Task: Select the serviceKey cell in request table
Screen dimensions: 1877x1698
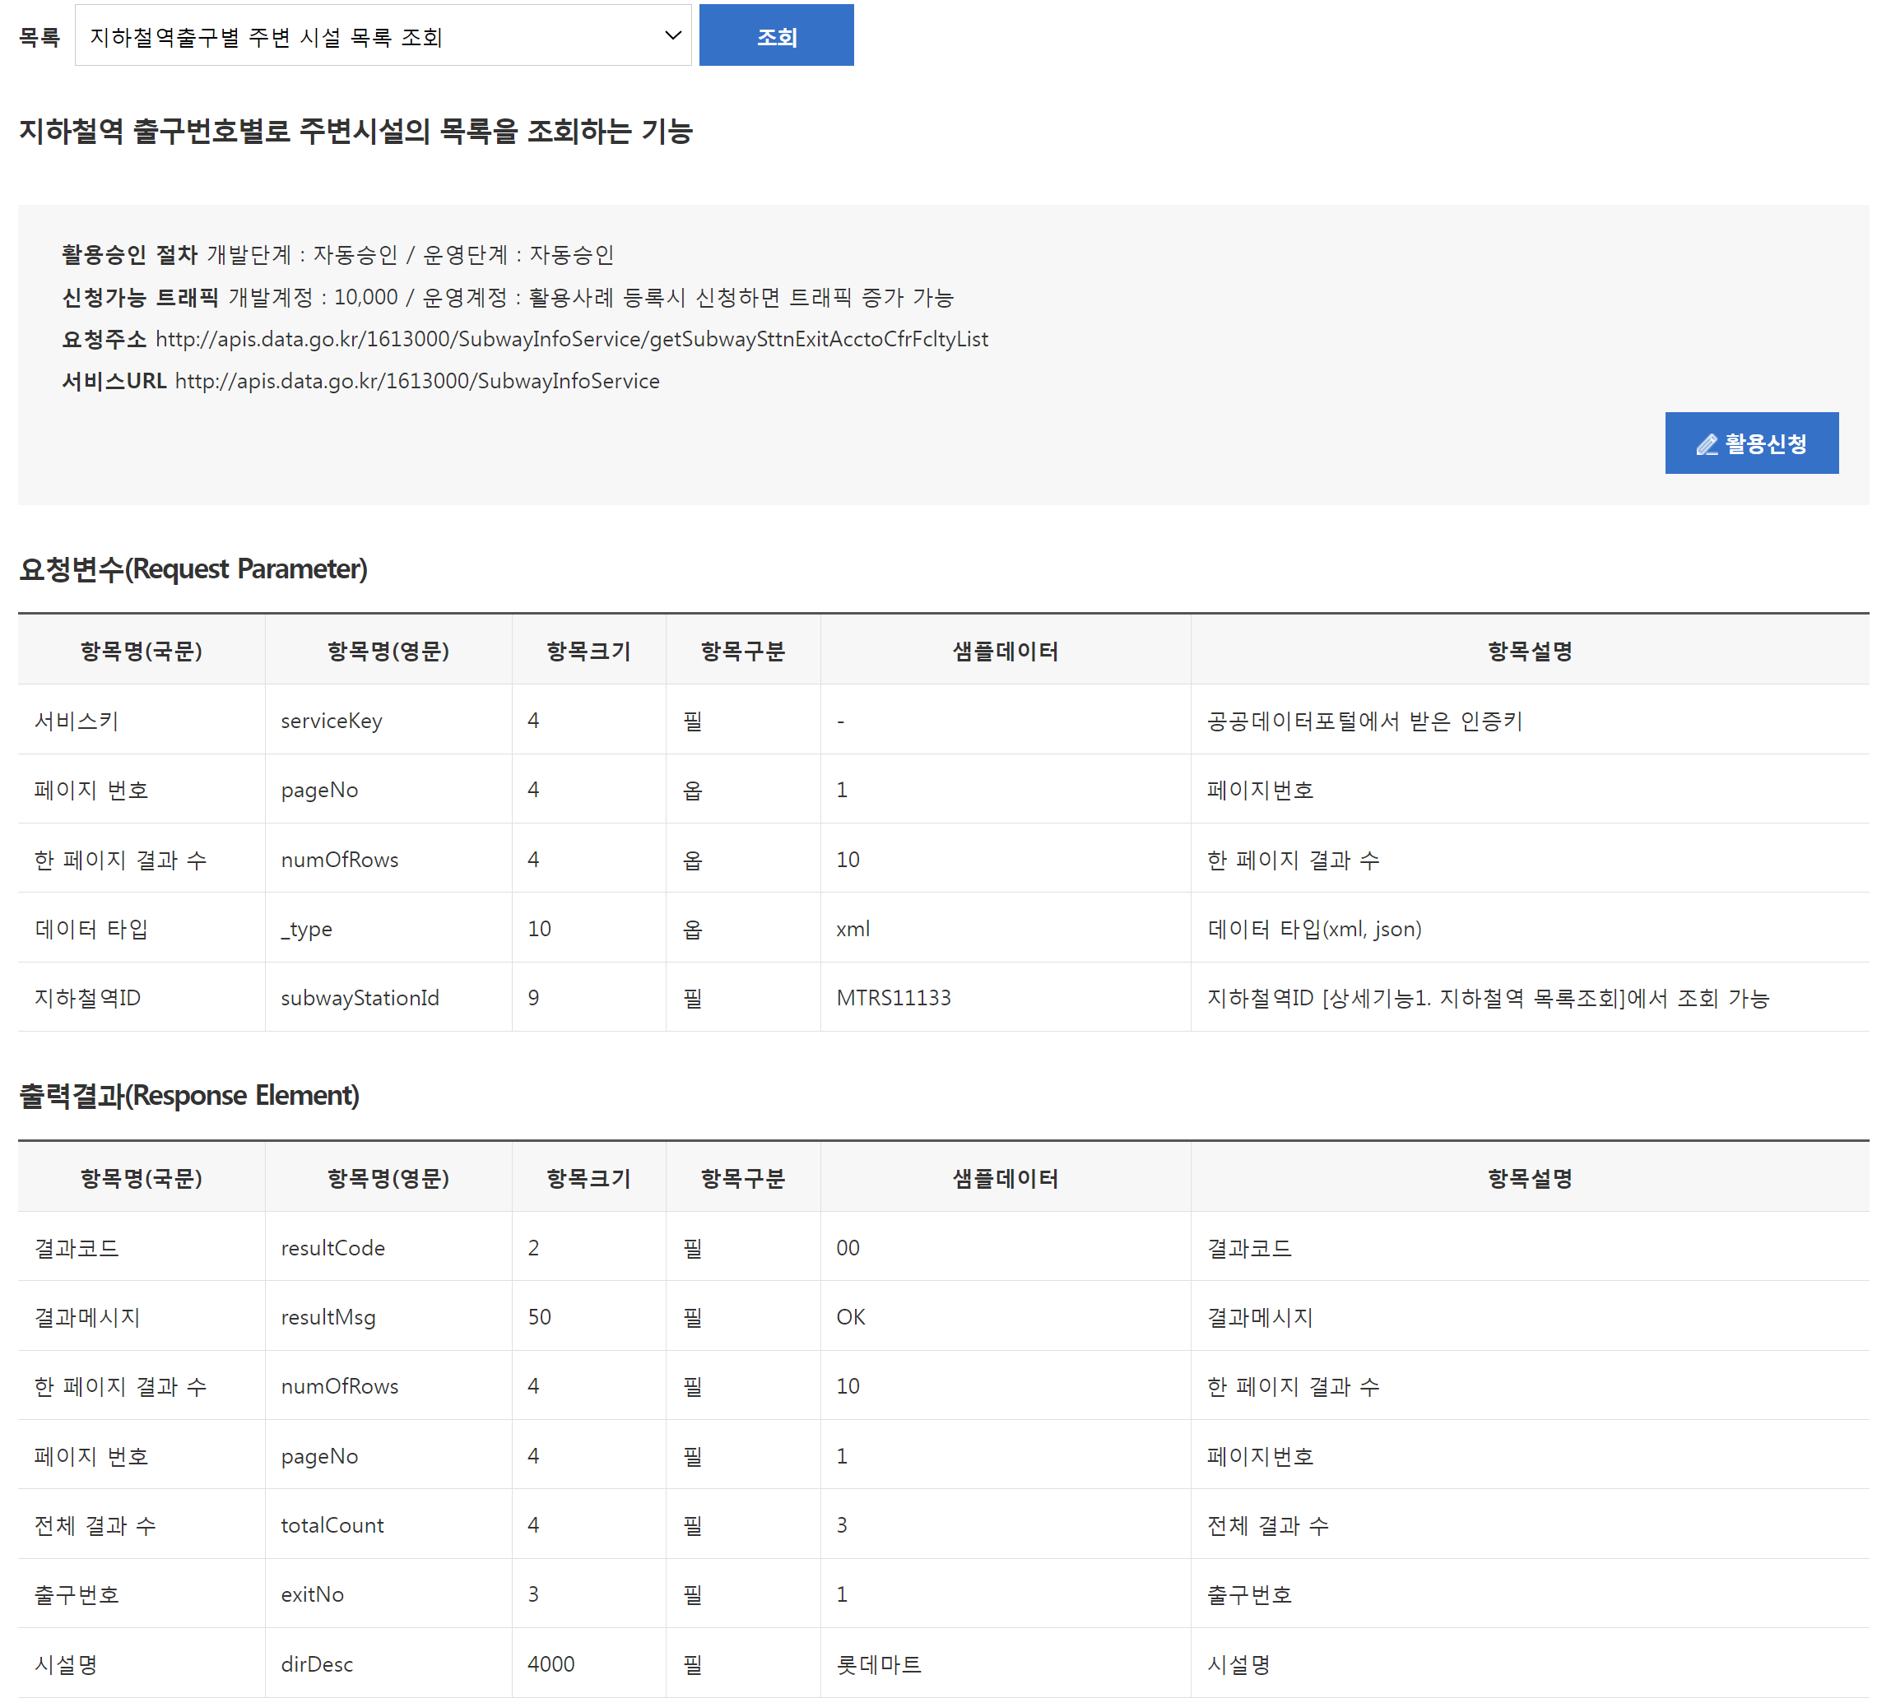Action: coord(332,721)
